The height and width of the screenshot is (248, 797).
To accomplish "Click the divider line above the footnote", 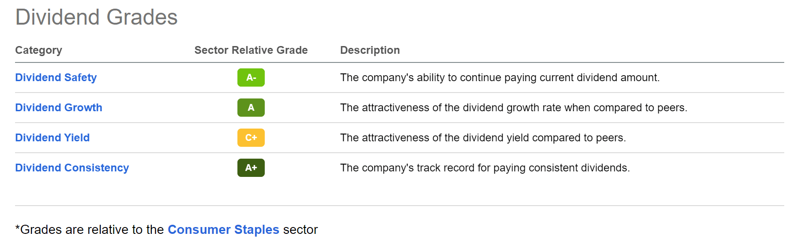I will coord(399,206).
